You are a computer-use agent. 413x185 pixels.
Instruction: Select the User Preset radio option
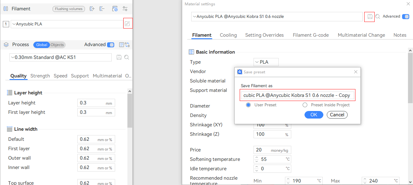pos(248,105)
